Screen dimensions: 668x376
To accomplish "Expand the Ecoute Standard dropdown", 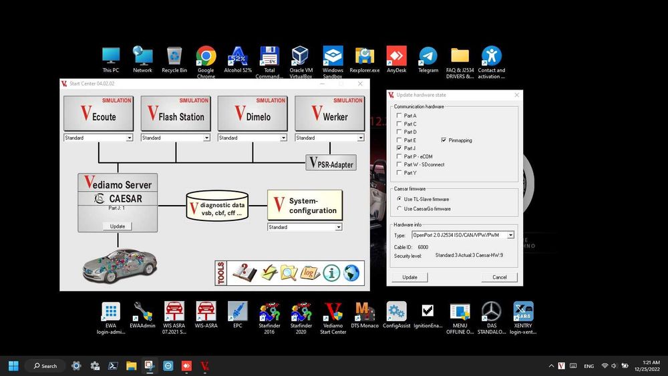I will (129, 138).
